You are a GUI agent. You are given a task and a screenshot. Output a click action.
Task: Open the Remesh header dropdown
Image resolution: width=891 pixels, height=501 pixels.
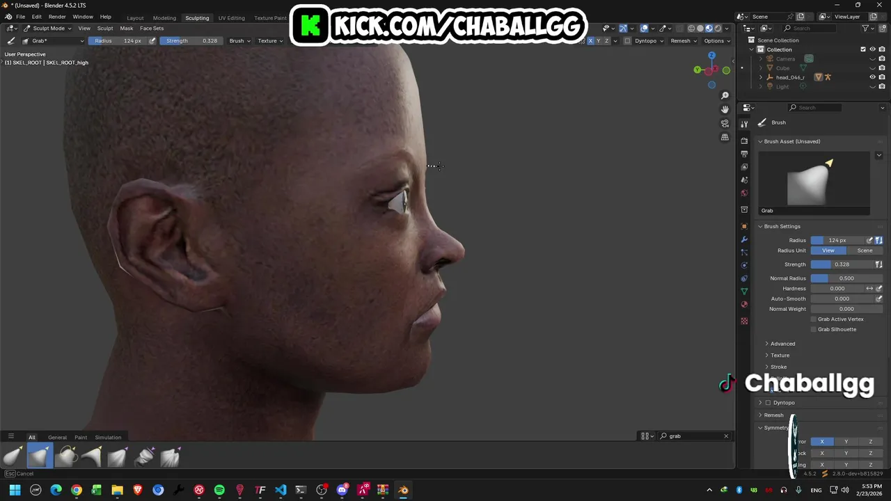684,41
